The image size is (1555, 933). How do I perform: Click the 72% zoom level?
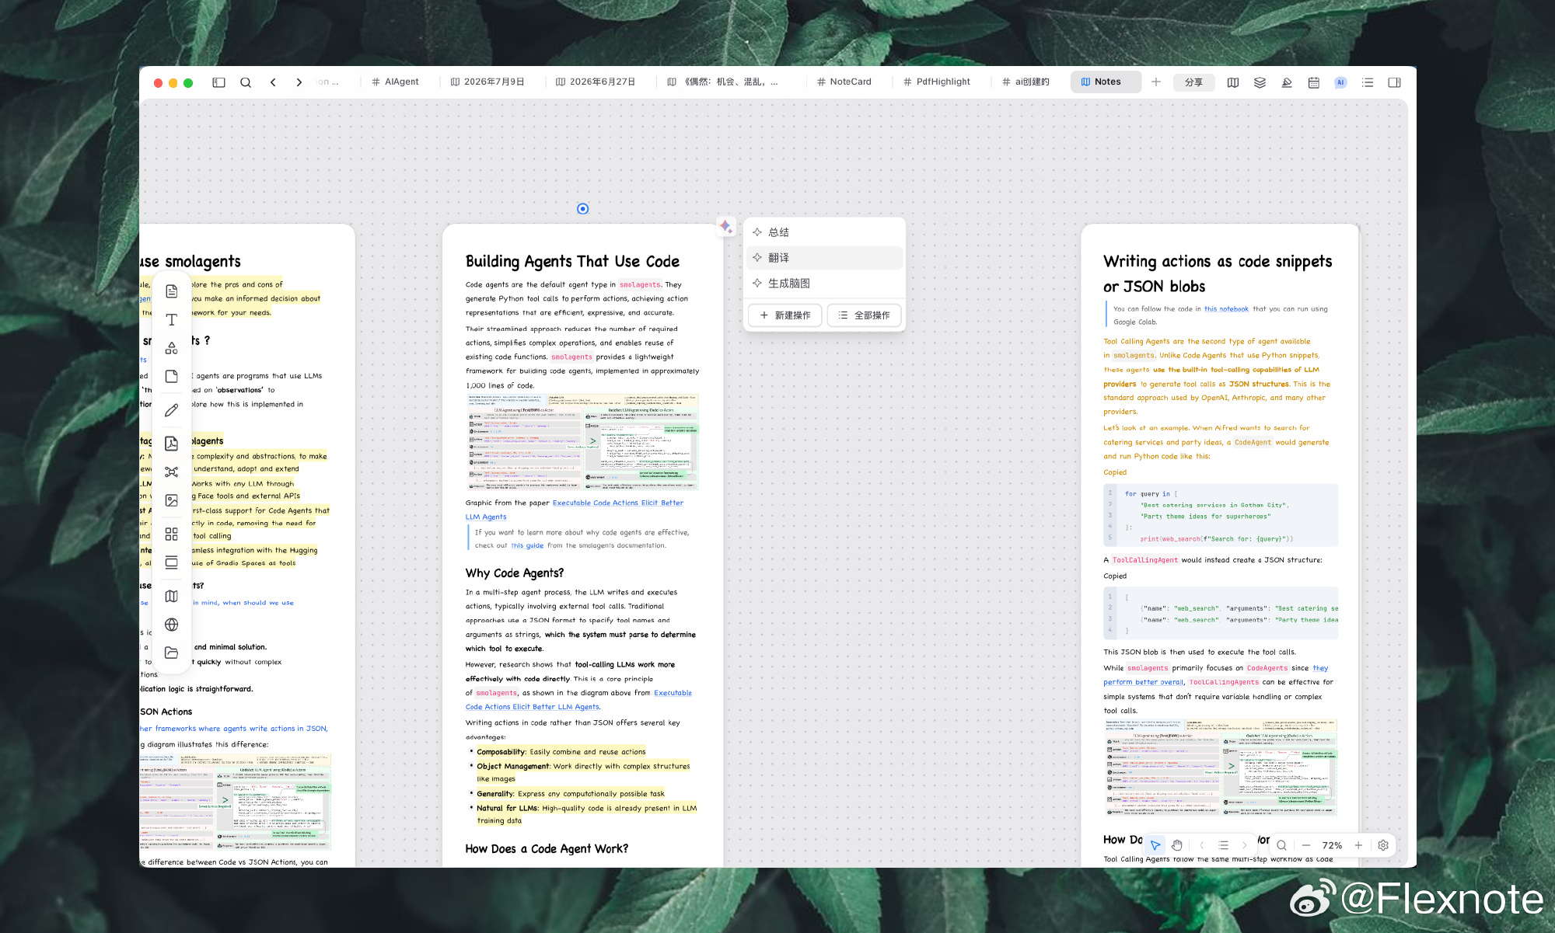tap(1332, 845)
